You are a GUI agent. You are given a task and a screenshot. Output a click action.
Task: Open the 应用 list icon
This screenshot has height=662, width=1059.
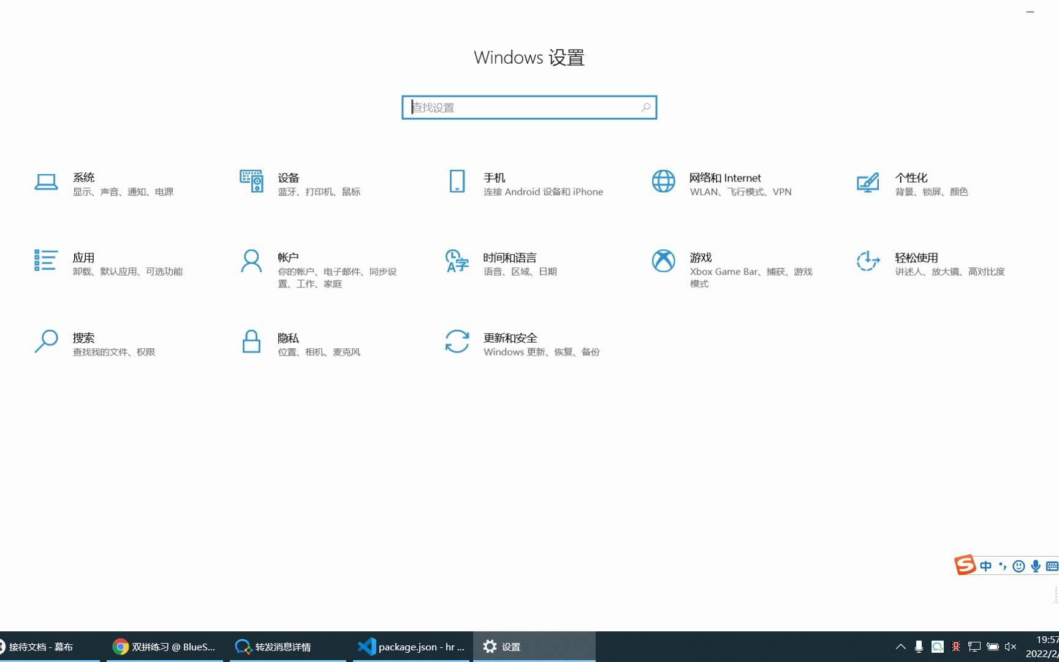pos(46,261)
